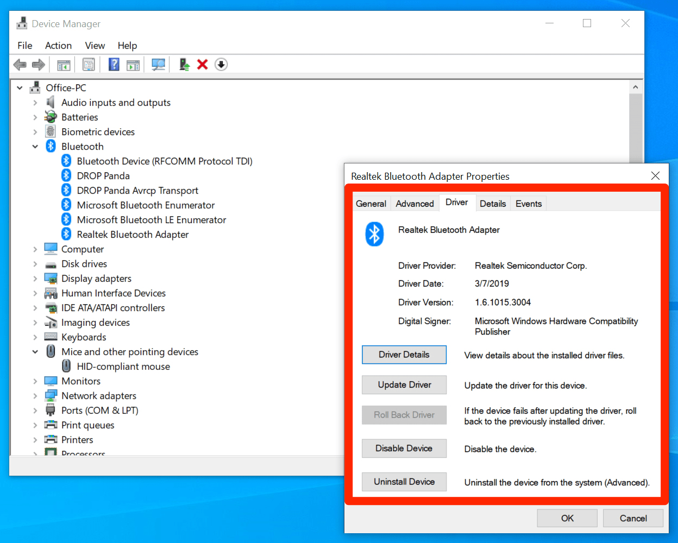
Task: Click the blue Help question-mark icon
Action: click(x=114, y=65)
